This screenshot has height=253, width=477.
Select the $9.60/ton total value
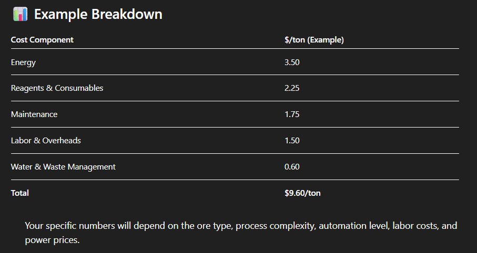coord(302,193)
